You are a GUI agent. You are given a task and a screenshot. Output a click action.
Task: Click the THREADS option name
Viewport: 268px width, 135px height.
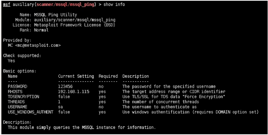[16, 102]
